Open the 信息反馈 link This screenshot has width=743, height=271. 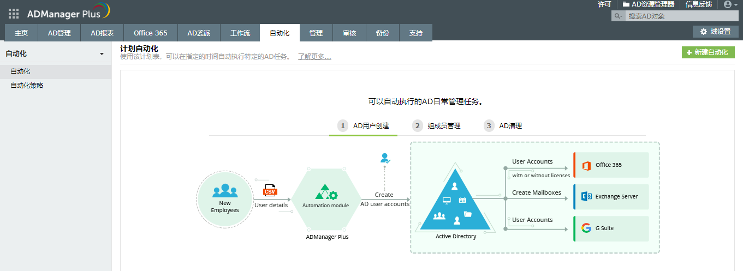(699, 4)
